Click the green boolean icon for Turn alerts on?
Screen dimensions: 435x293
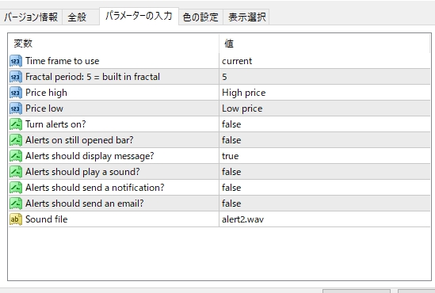click(x=16, y=124)
